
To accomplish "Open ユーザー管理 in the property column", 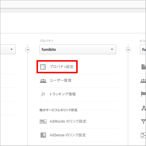I will 60,81.
